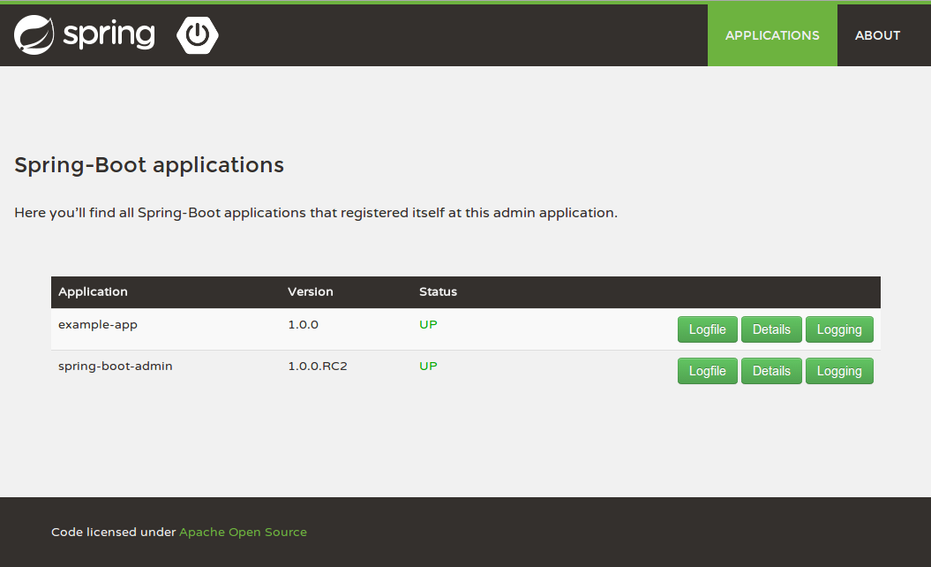Image resolution: width=931 pixels, height=567 pixels.
Task: Click version 1.0.0.RC2 in the table
Action: click(x=318, y=366)
